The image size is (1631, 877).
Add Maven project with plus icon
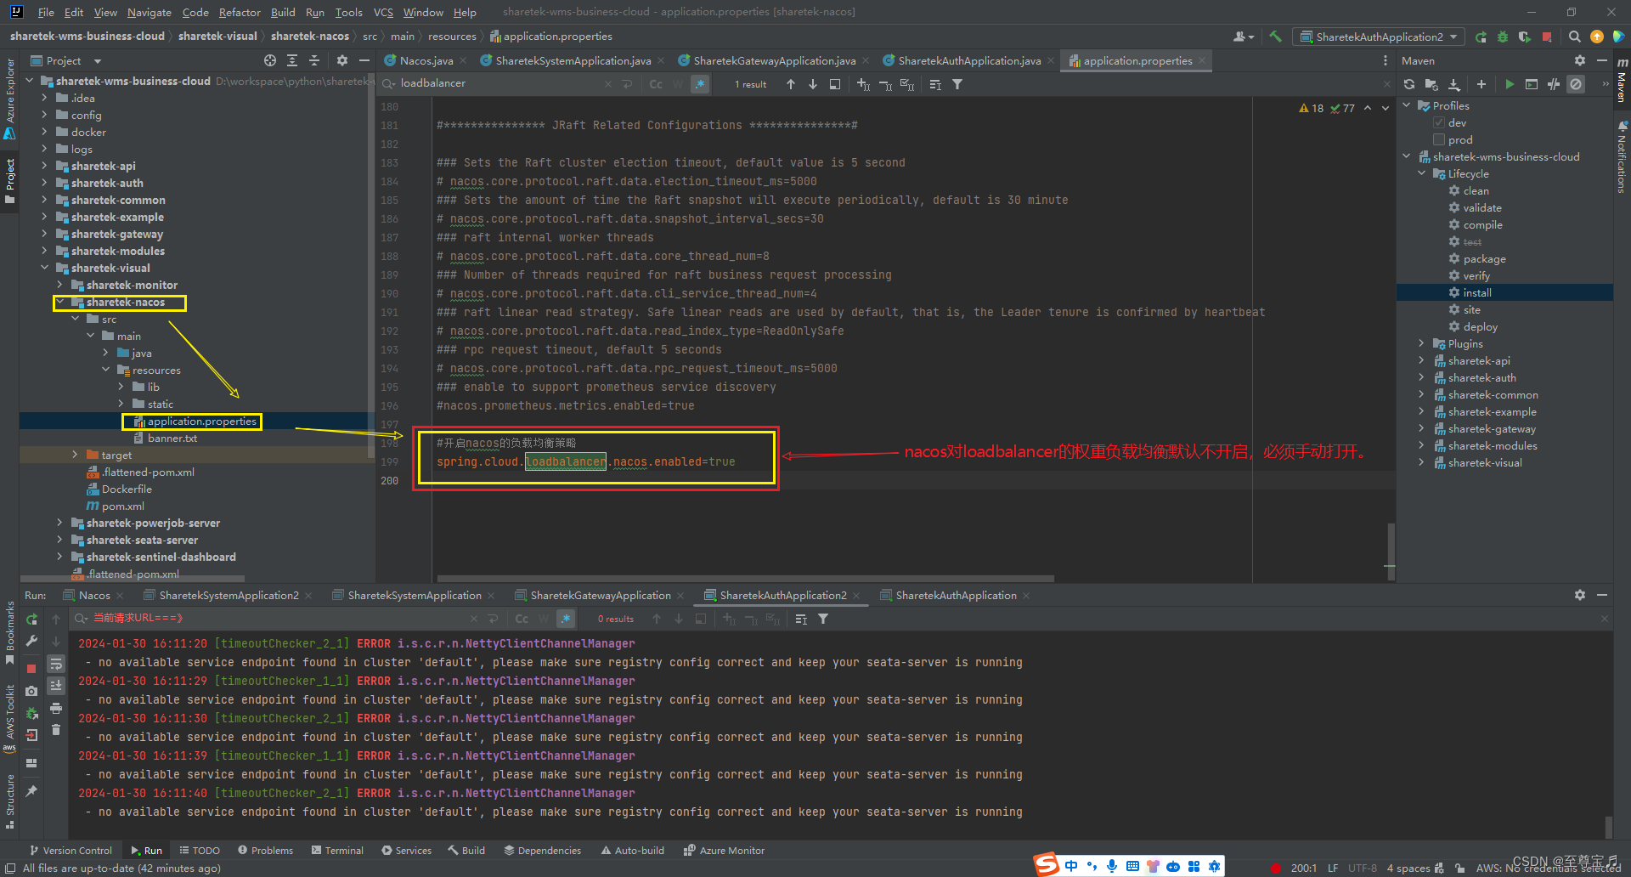[x=1481, y=84]
